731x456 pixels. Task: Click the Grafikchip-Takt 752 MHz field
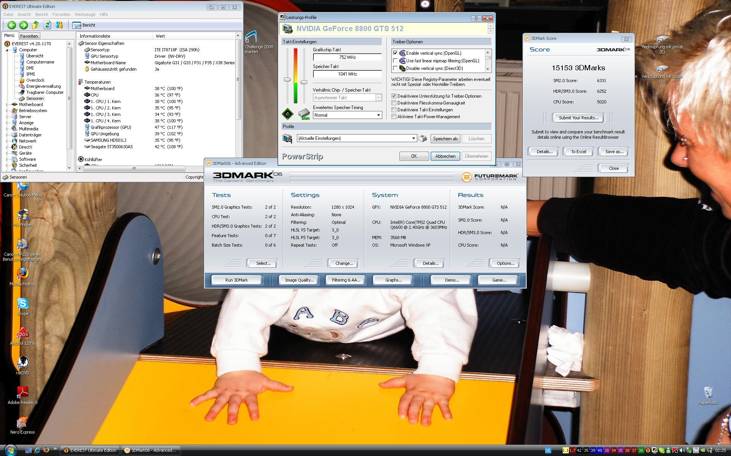[x=347, y=57]
